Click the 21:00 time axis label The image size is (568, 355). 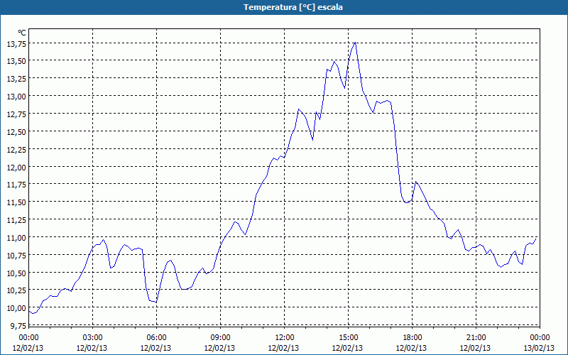[476, 338]
